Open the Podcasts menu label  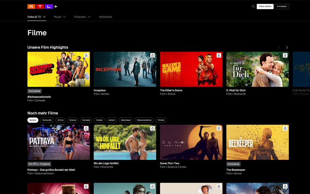pos(80,17)
